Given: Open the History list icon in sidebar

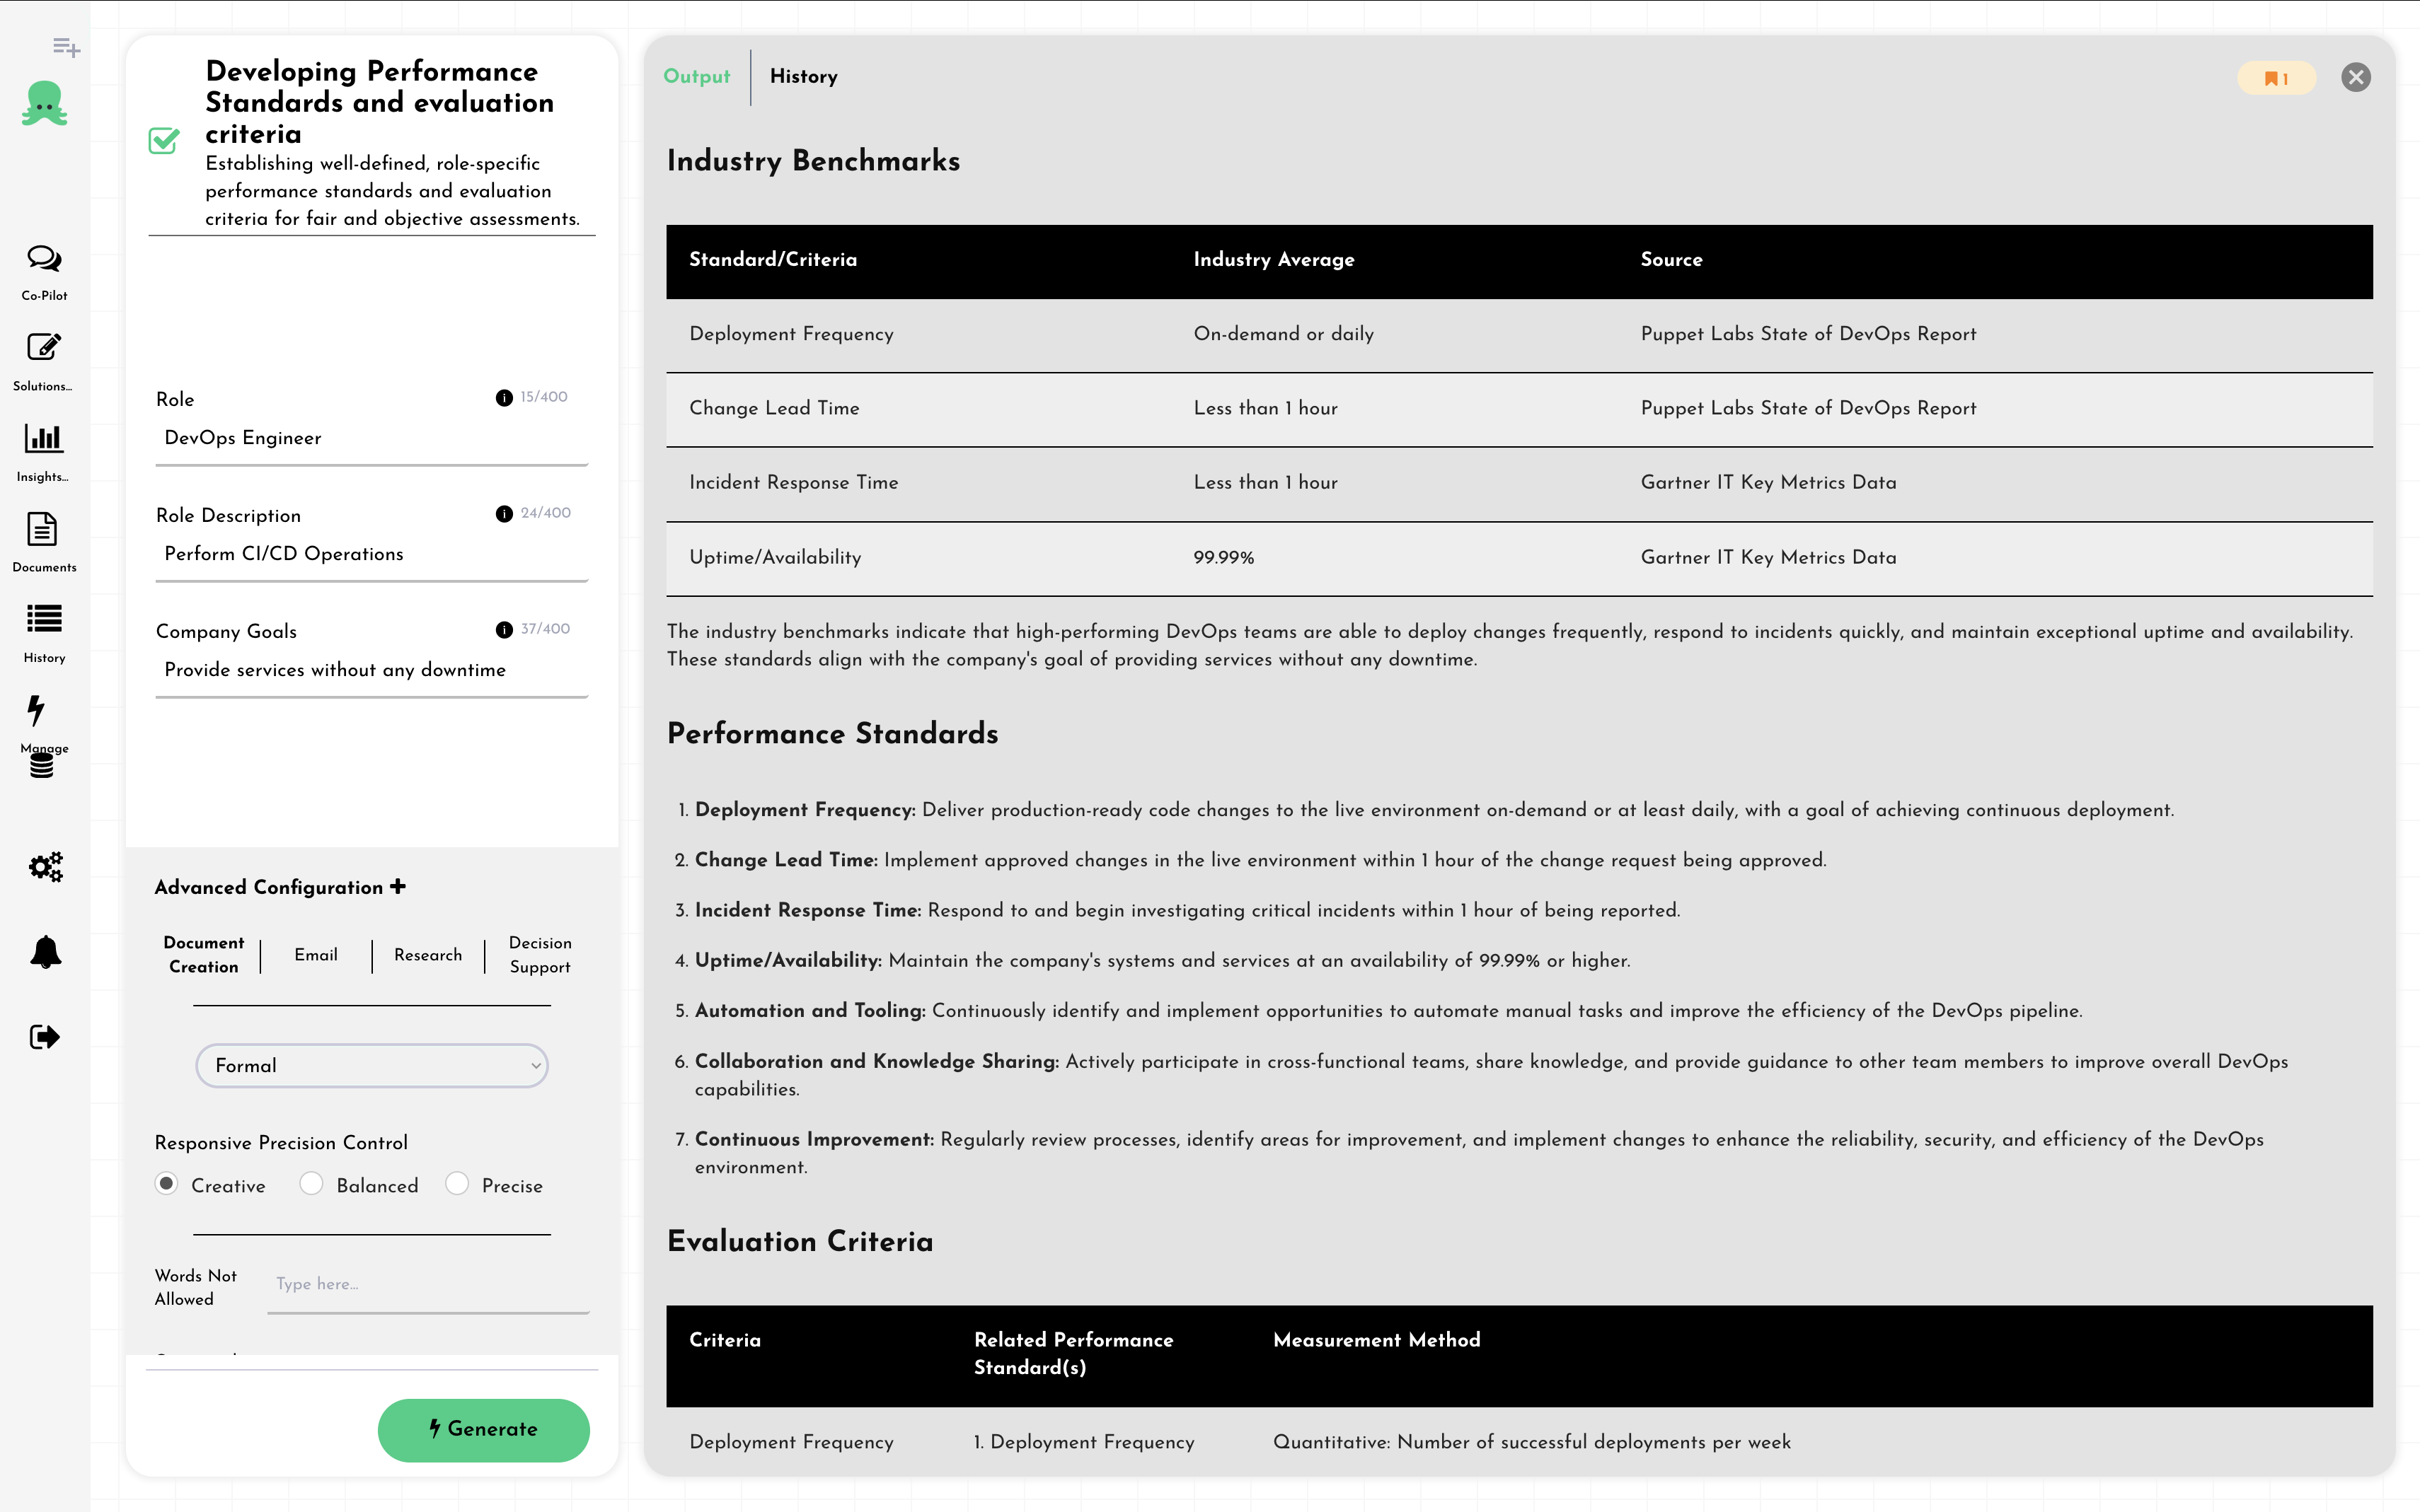Looking at the screenshot, I should [44, 619].
